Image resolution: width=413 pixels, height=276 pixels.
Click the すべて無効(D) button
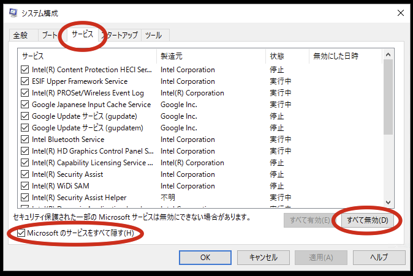(368, 220)
